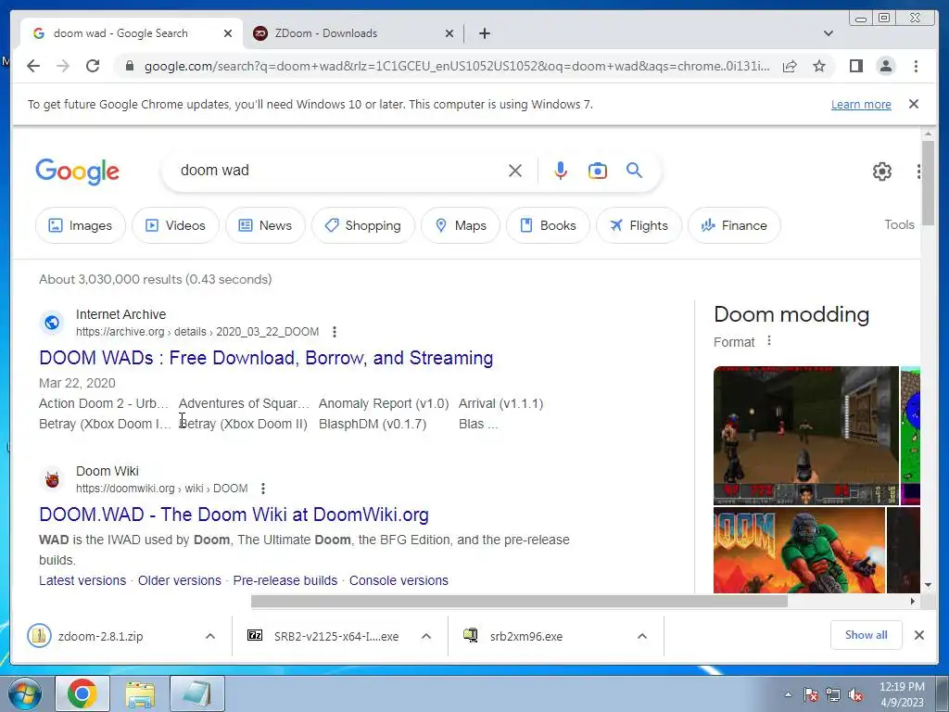Expand options for srb2xm96.exe download
Screen dimensions: 949x712
tap(642, 636)
